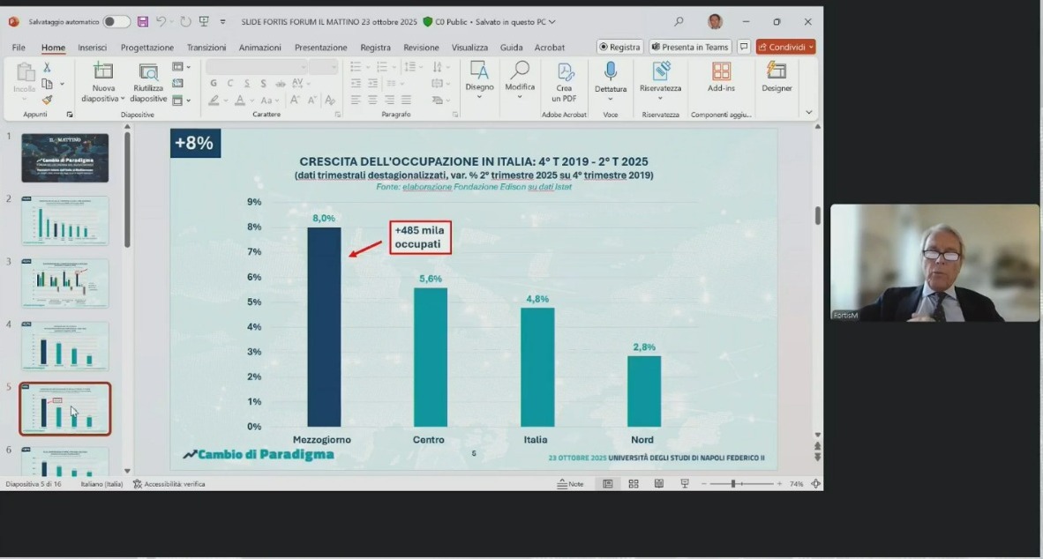Open the Add-ins icon

[721, 74]
